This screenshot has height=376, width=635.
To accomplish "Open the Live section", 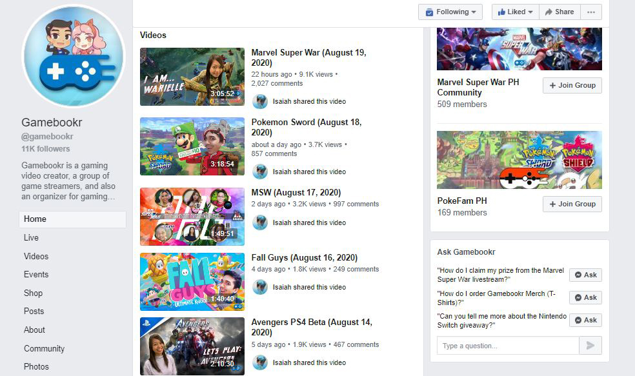I will pyautogui.click(x=31, y=237).
